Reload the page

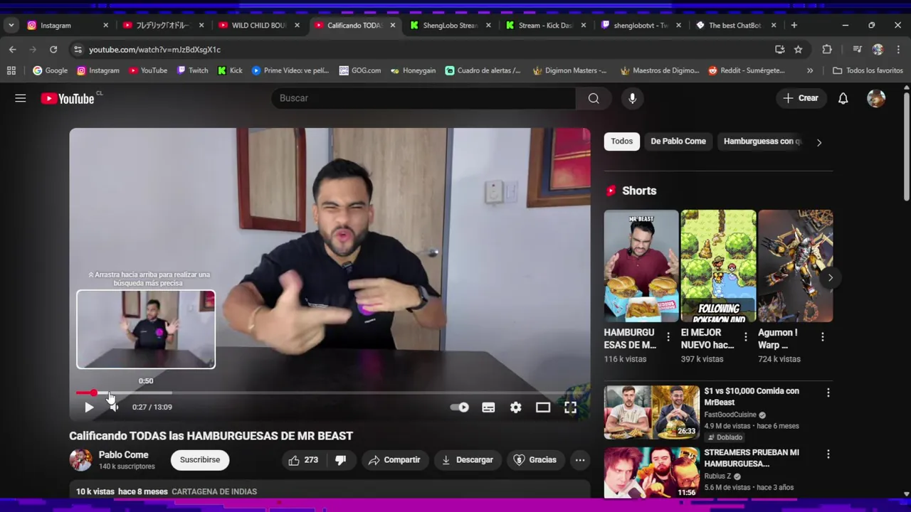tap(53, 49)
